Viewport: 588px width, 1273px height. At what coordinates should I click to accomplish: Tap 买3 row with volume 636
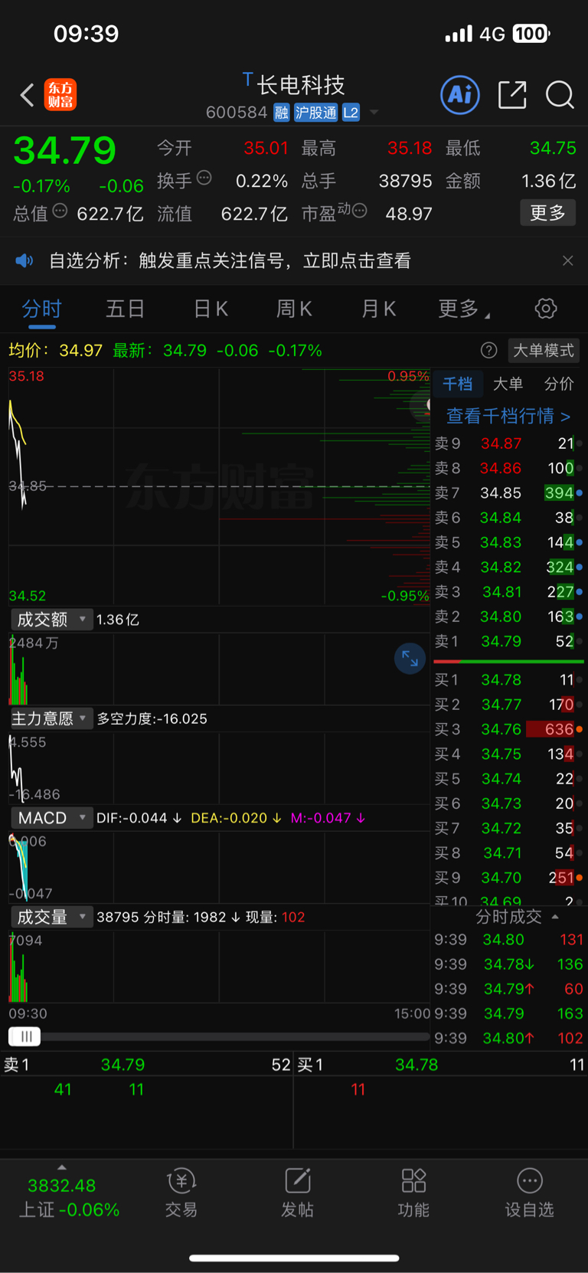tap(508, 729)
